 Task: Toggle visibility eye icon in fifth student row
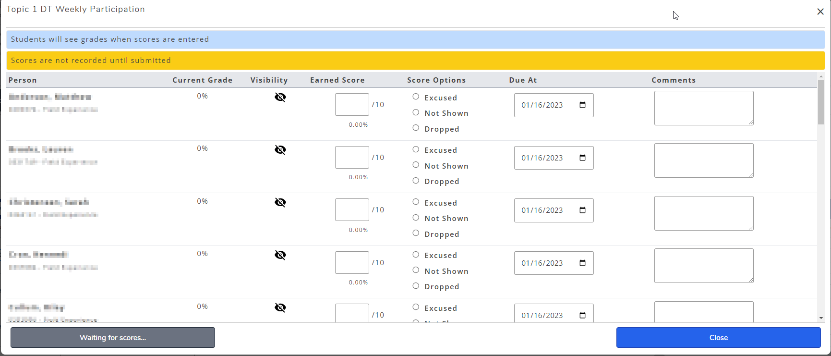(280, 307)
